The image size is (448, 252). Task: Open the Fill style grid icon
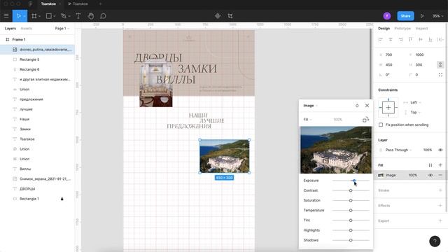point(430,165)
